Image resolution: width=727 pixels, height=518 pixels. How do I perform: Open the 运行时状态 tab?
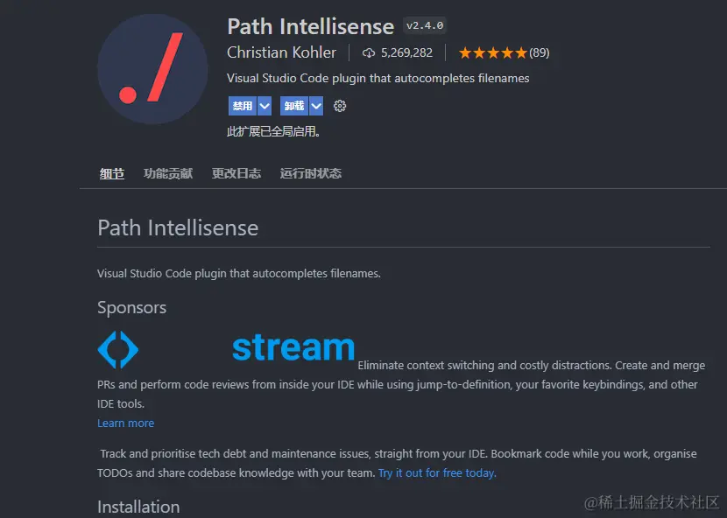[311, 174]
